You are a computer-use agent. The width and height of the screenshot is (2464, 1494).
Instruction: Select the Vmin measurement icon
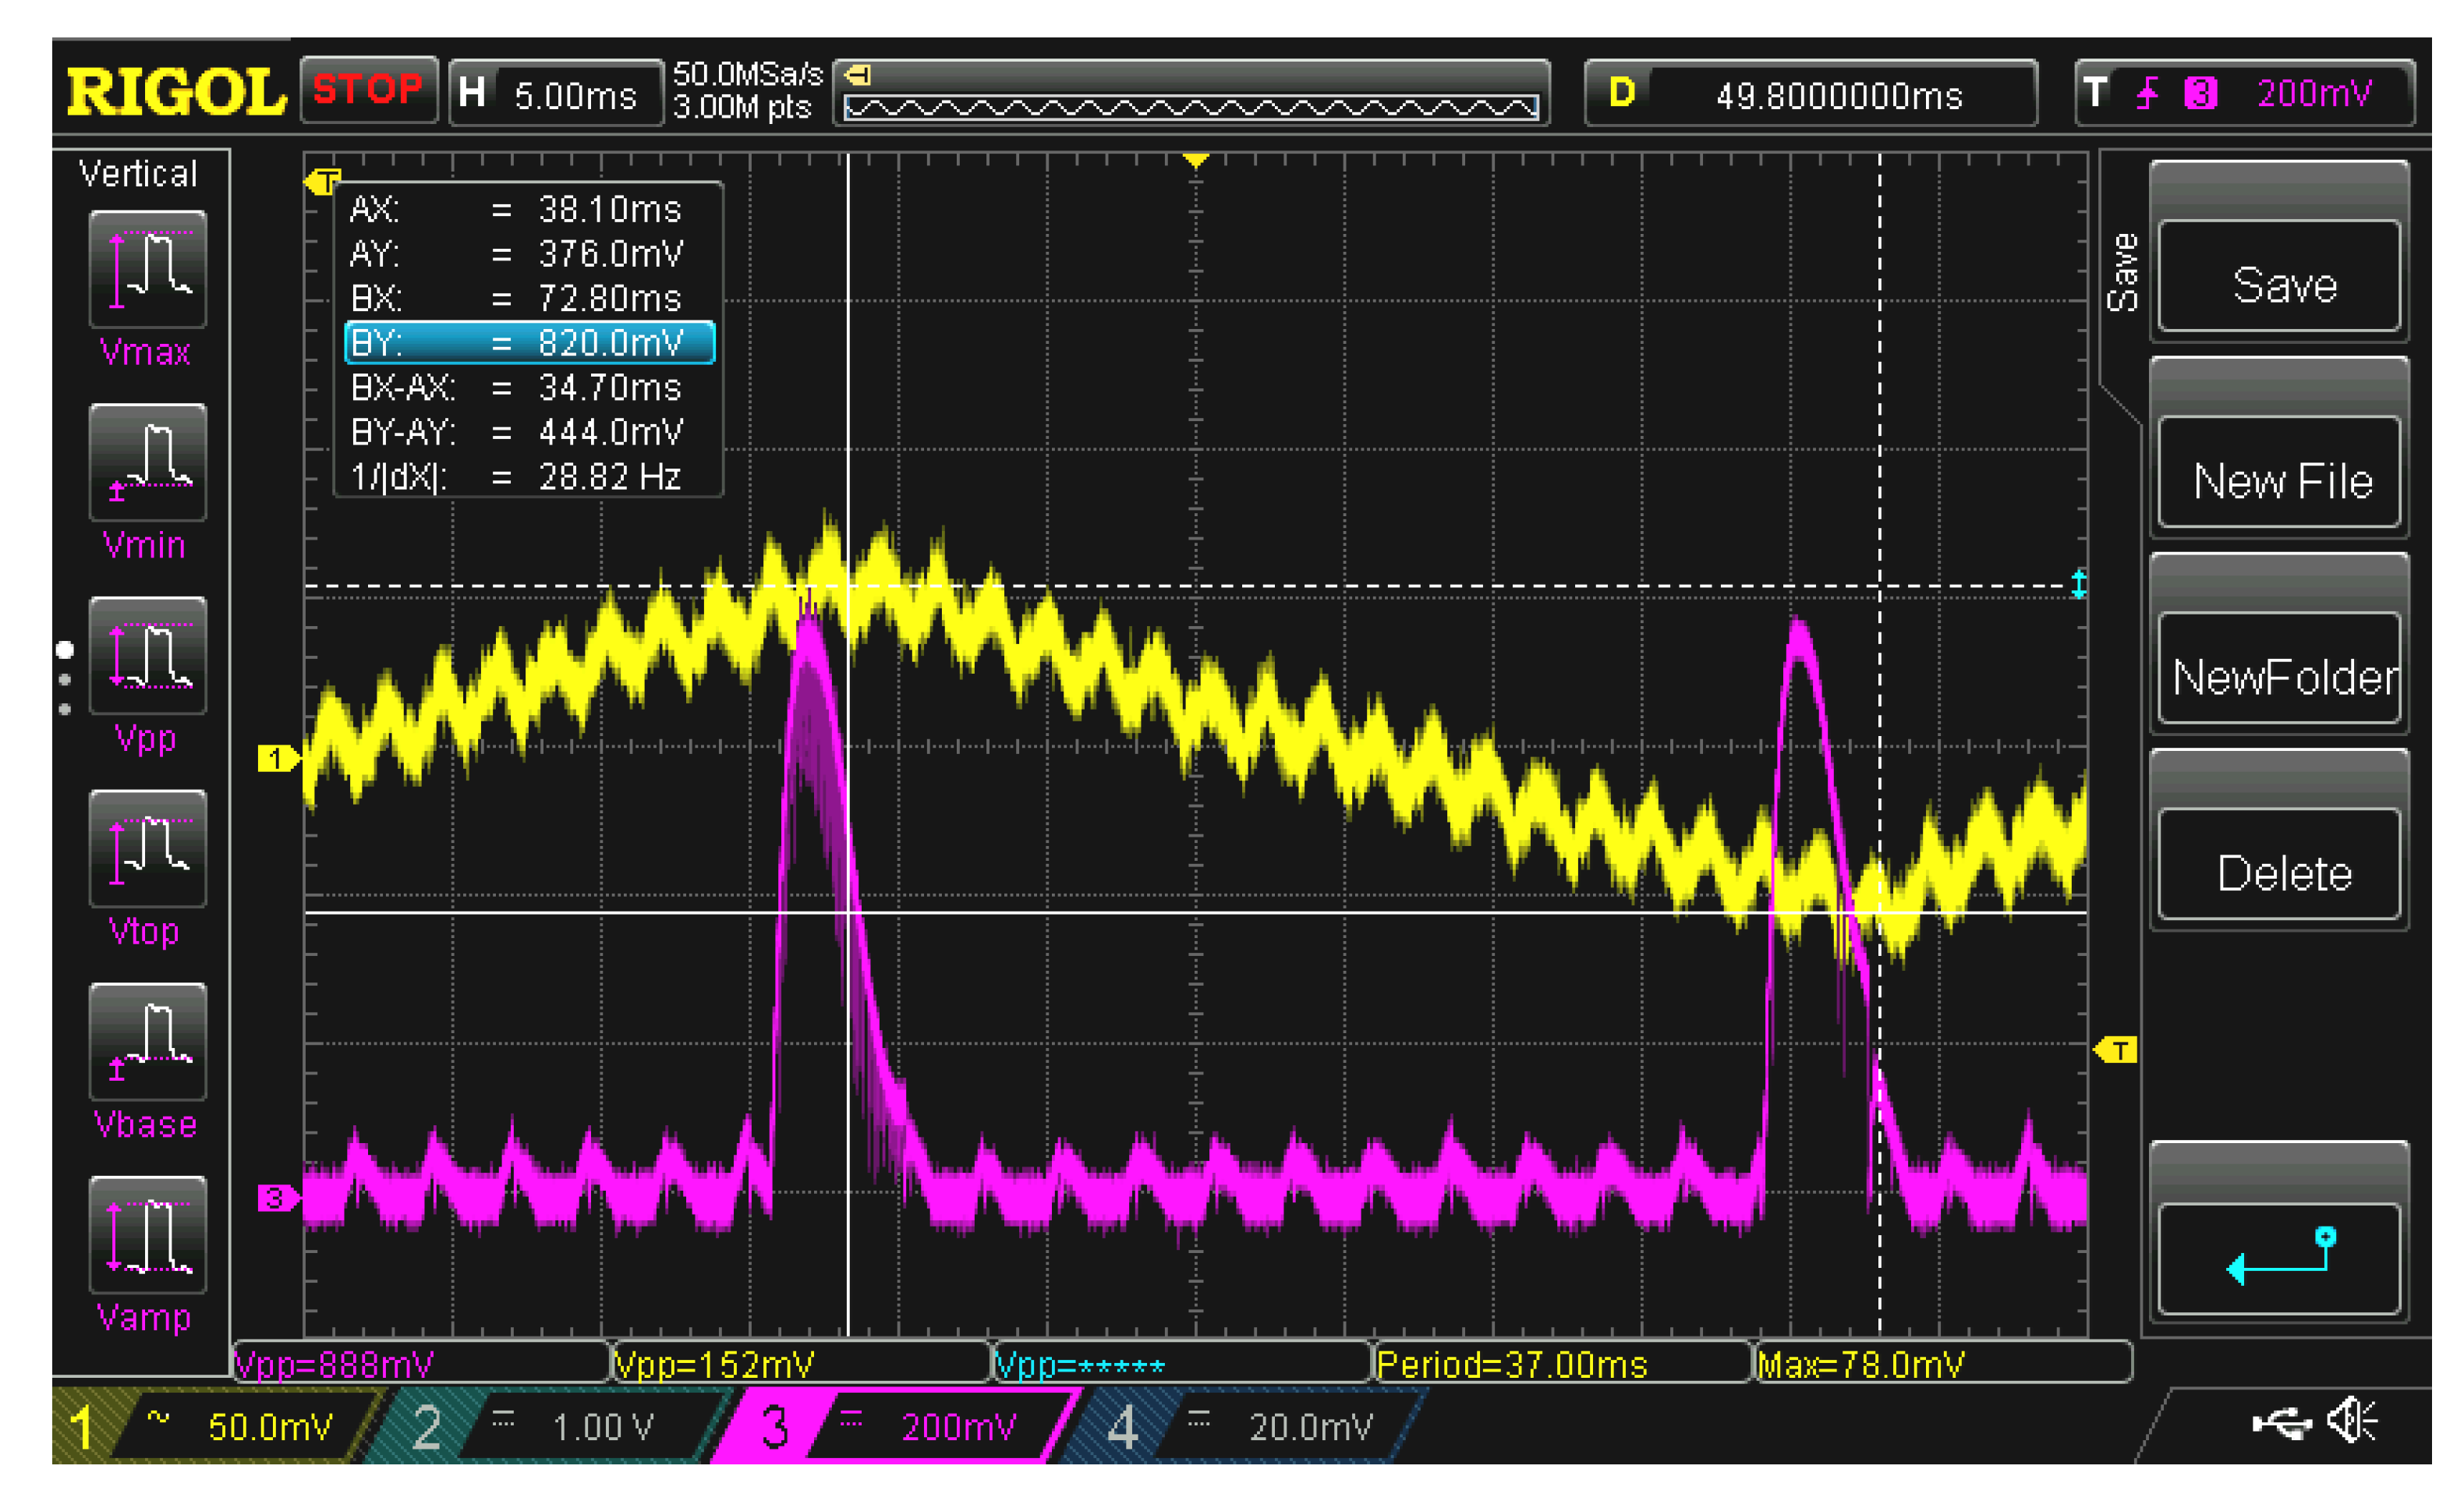[147, 462]
